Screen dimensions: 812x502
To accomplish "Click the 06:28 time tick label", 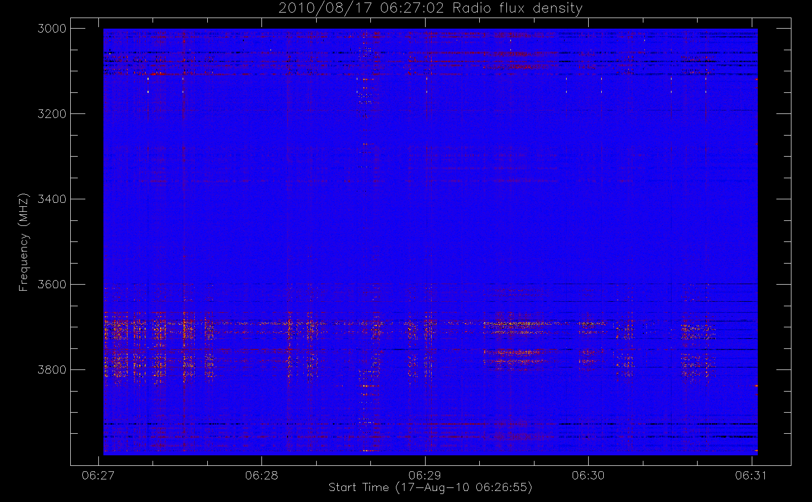I will pos(261,475).
